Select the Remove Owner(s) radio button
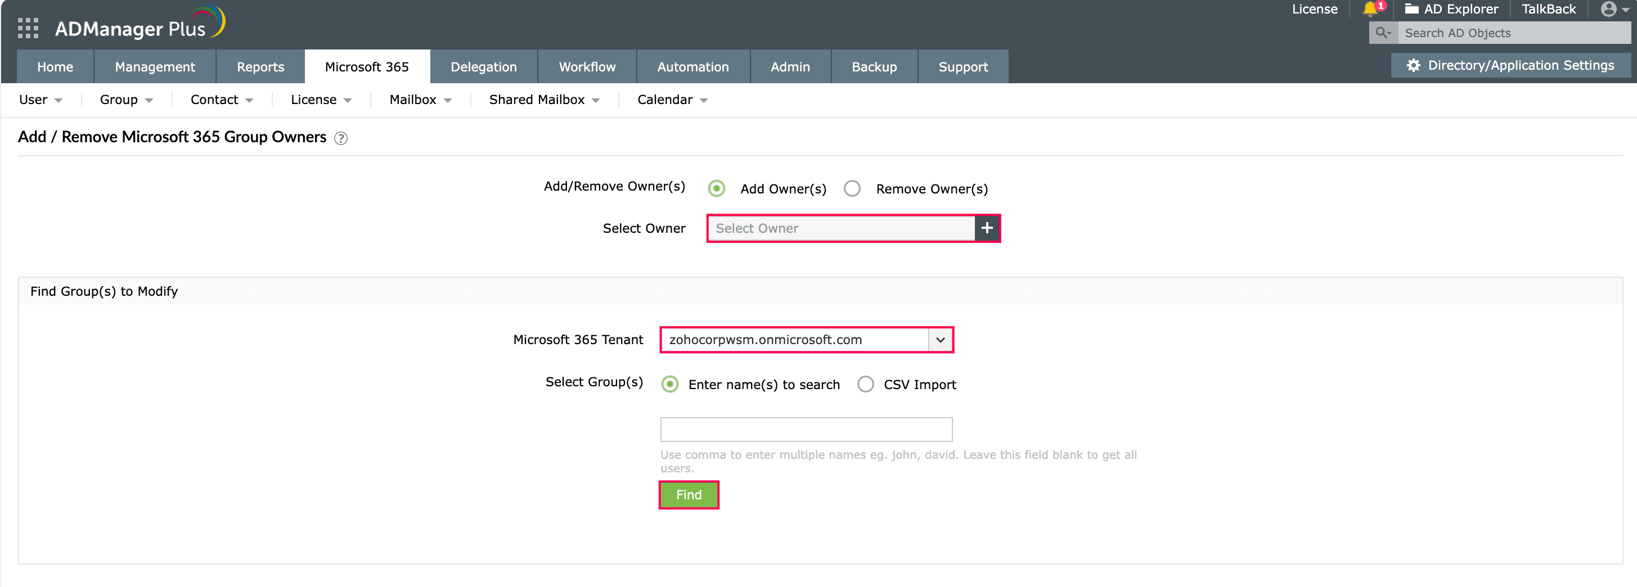Screen dimensions: 1637x587 852,189
